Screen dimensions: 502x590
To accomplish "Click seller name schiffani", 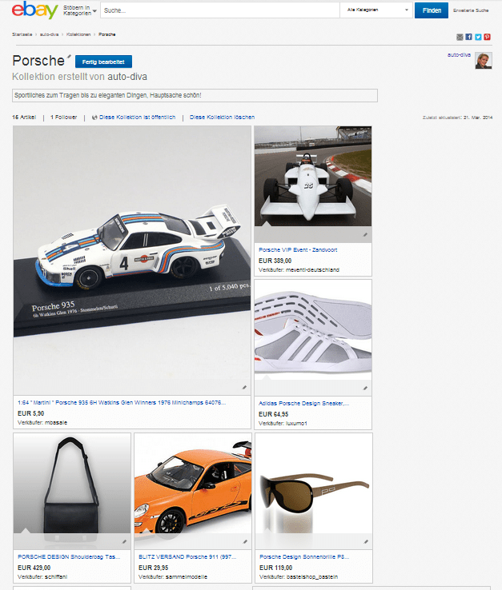I will tap(56, 577).
